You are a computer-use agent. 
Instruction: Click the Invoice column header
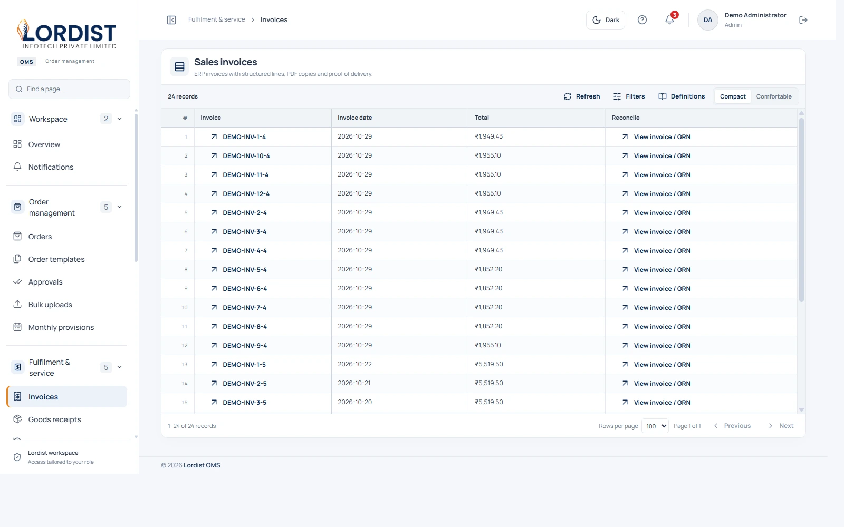click(x=210, y=118)
